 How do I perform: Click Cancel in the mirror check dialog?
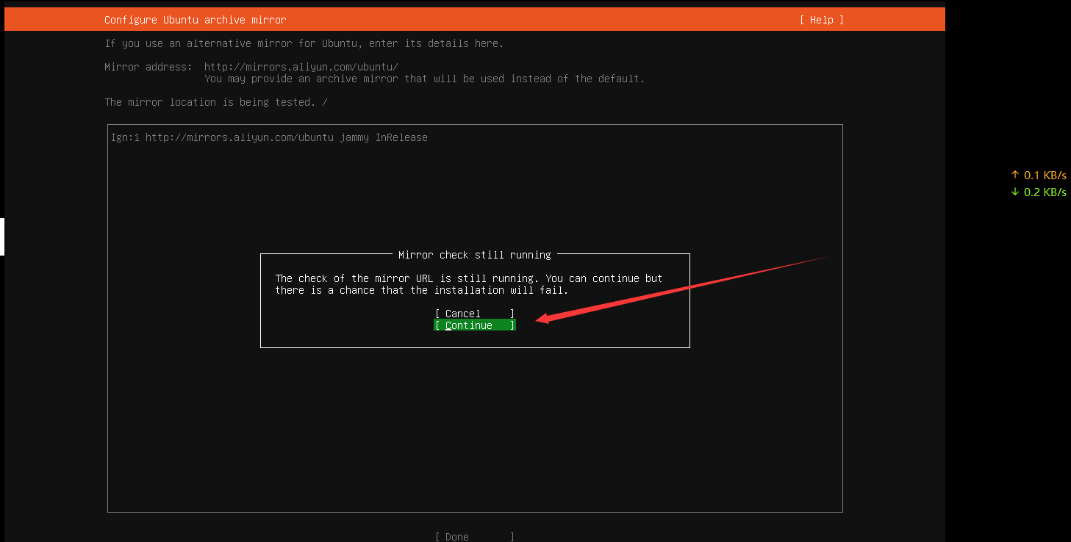click(x=475, y=314)
